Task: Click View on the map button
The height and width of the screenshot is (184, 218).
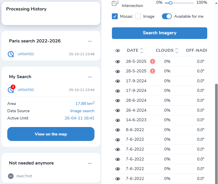Action: 51,134
